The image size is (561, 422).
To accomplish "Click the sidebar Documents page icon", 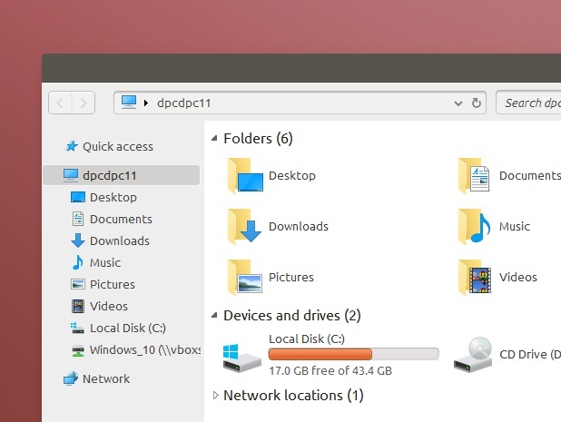I will coord(78,219).
